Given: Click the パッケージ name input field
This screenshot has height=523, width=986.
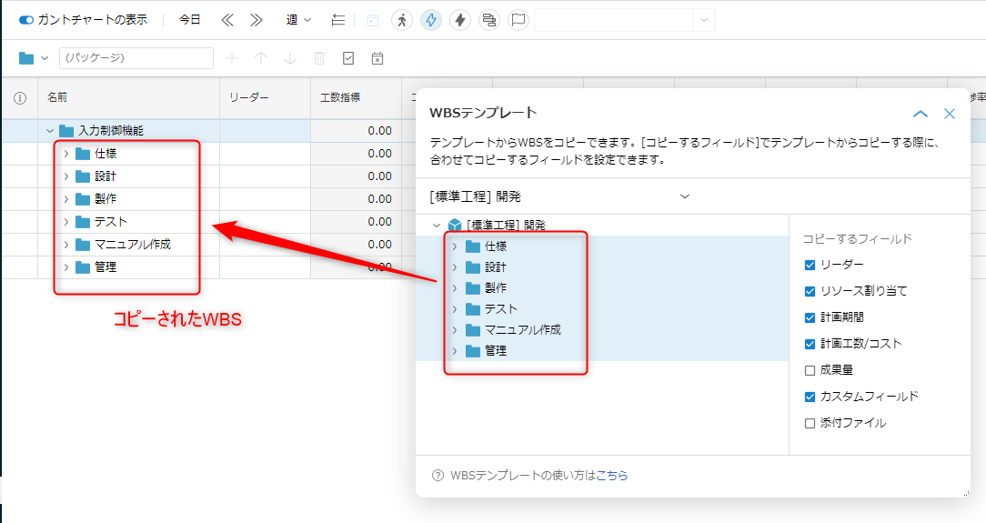Looking at the screenshot, I should [136, 58].
